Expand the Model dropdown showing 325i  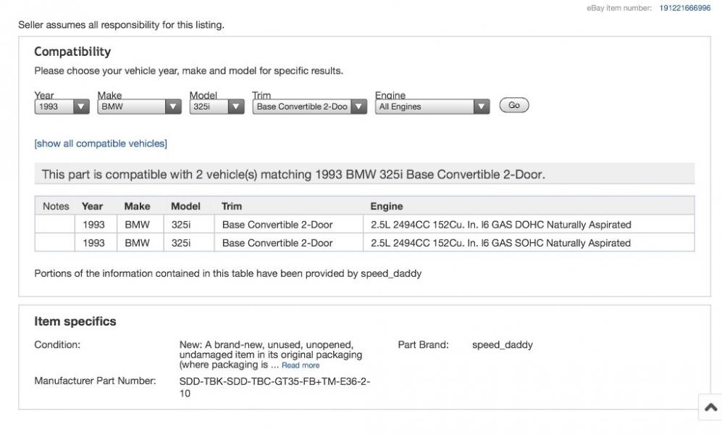(x=217, y=107)
